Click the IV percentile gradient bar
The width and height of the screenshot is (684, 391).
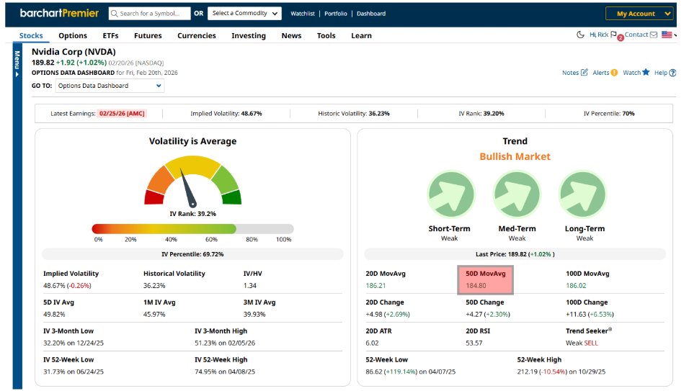193,229
